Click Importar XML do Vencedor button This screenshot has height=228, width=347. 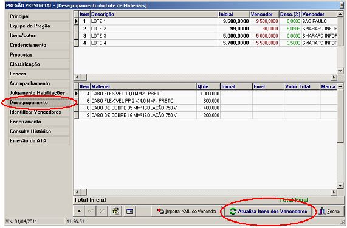click(187, 211)
